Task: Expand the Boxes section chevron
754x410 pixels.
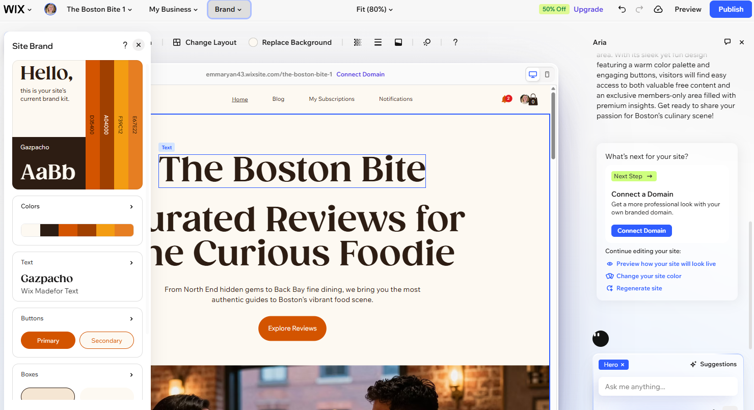Action: point(131,375)
